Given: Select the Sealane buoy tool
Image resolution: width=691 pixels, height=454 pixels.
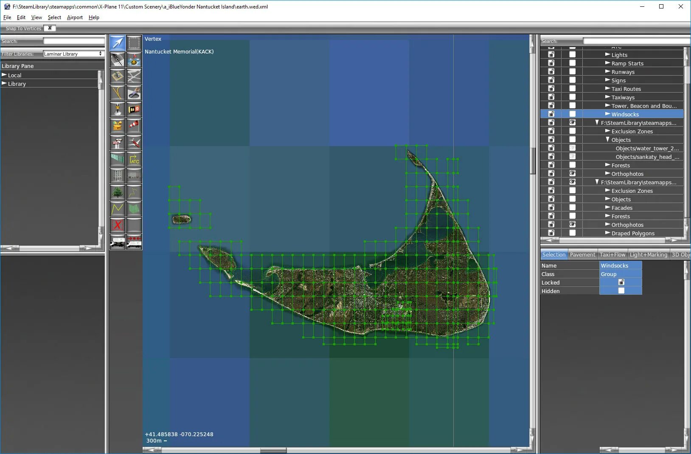Looking at the screenshot, I should 134,59.
